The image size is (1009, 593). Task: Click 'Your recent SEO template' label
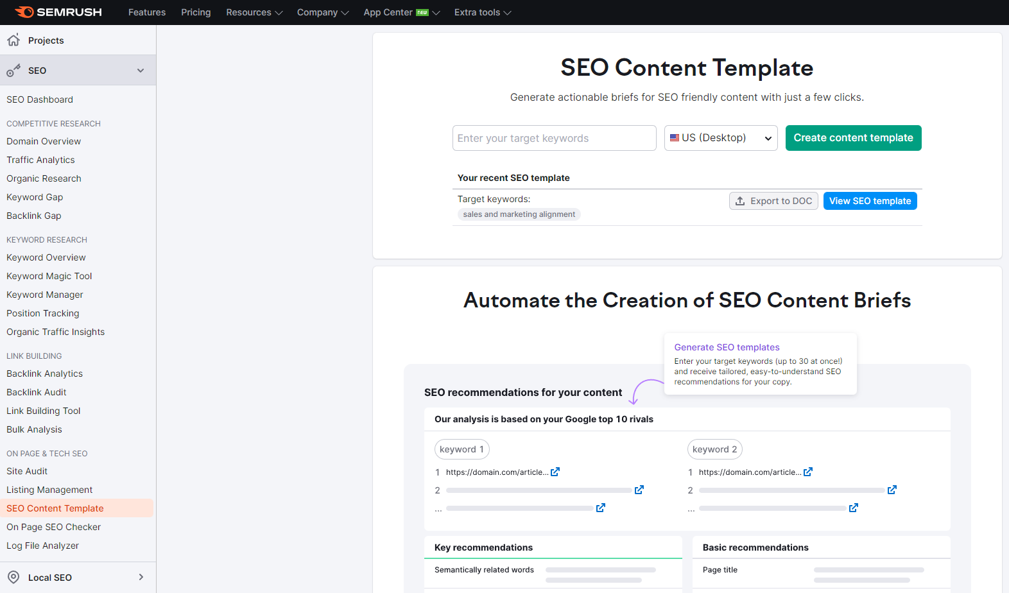[513, 178]
